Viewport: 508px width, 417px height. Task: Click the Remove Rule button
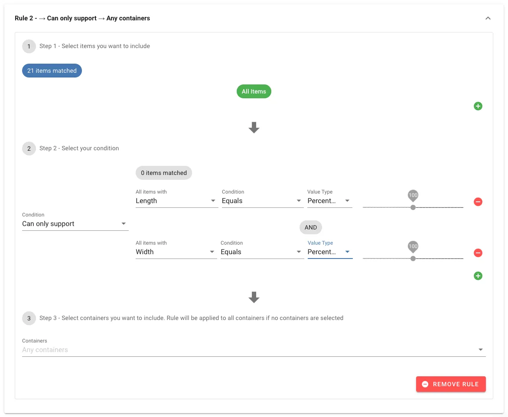click(x=451, y=384)
